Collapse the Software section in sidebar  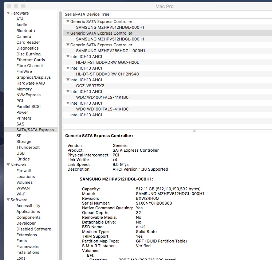tap(8, 200)
